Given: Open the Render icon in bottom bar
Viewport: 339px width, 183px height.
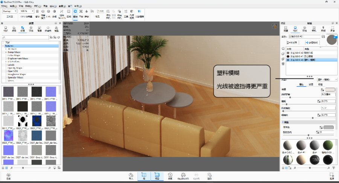Looking at the screenshot, I should point(209,175).
